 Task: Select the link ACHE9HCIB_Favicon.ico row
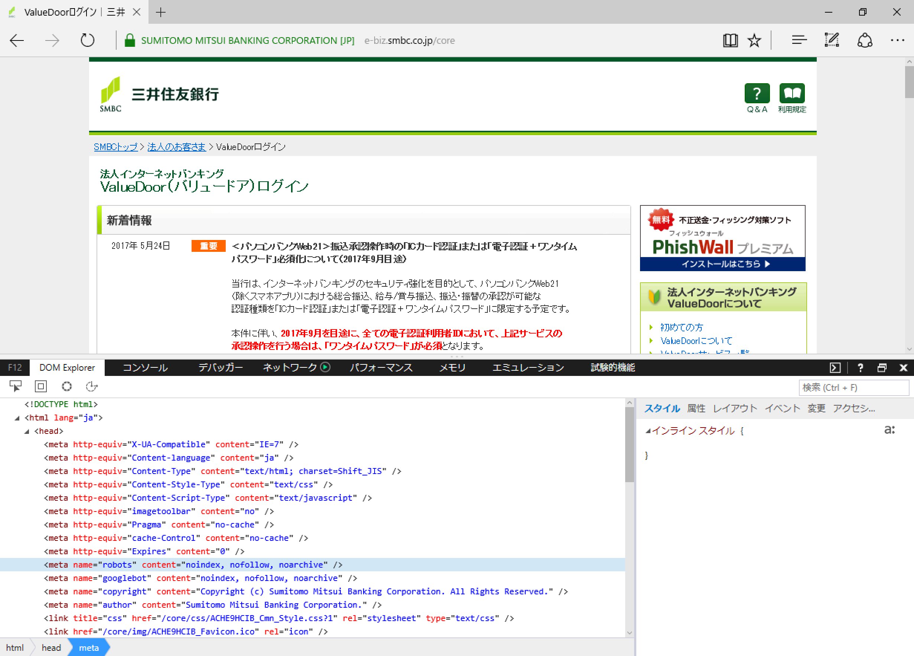click(x=312, y=631)
